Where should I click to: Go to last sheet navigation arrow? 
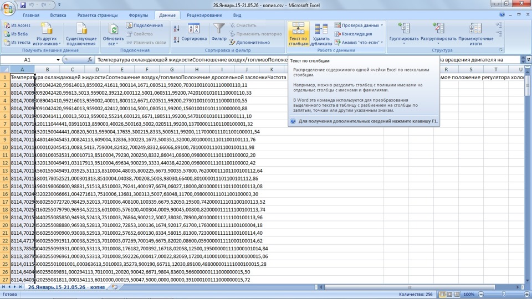click(21, 287)
